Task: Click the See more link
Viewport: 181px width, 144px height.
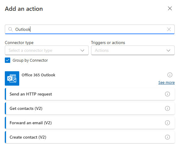Action: point(166,83)
